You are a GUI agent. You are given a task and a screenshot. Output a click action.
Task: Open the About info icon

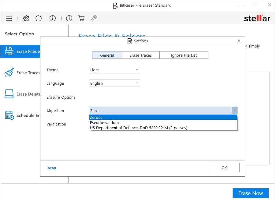[52, 18]
